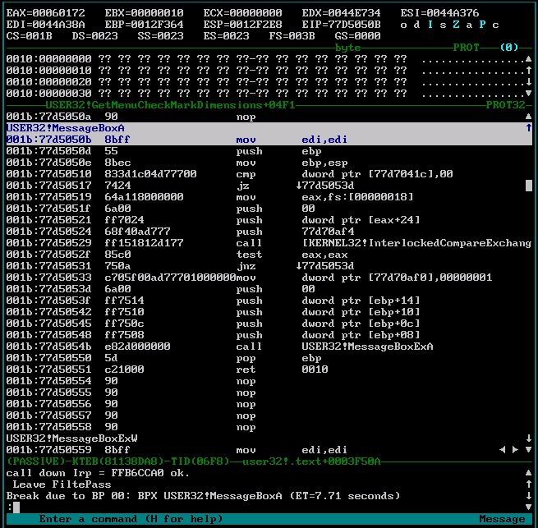Toggle the auxiliary carry flag 'a'
This screenshot has height=528, width=538.
(469, 25)
